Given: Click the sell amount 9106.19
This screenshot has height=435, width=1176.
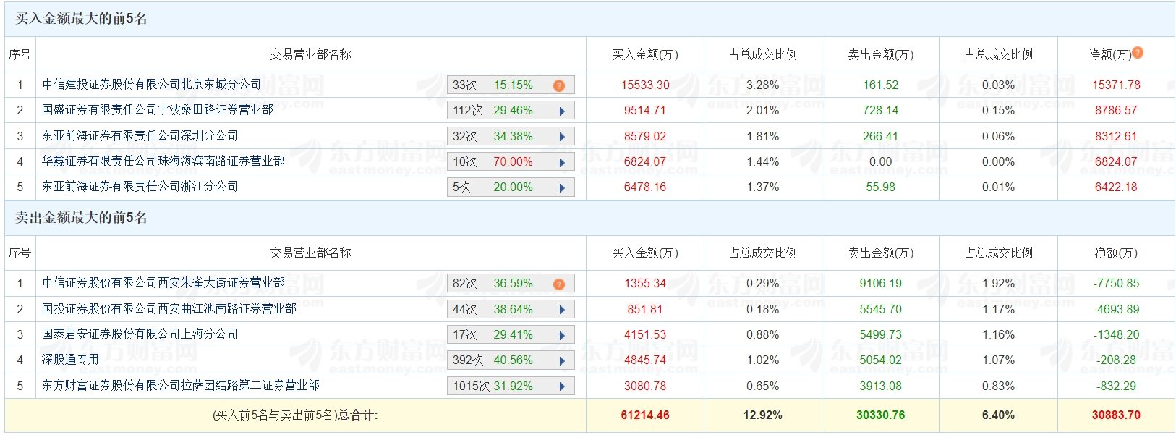Looking at the screenshot, I should (x=881, y=284).
